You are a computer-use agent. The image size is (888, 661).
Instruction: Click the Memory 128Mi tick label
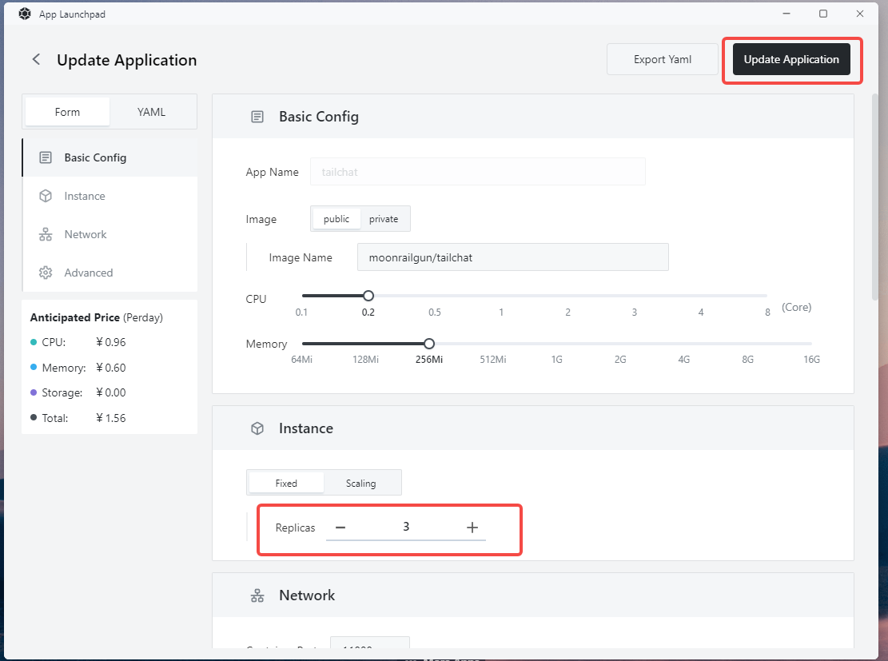(365, 359)
